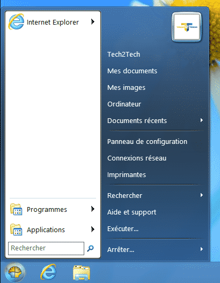Click the Internet Explorer icon in start menu

click(16, 21)
